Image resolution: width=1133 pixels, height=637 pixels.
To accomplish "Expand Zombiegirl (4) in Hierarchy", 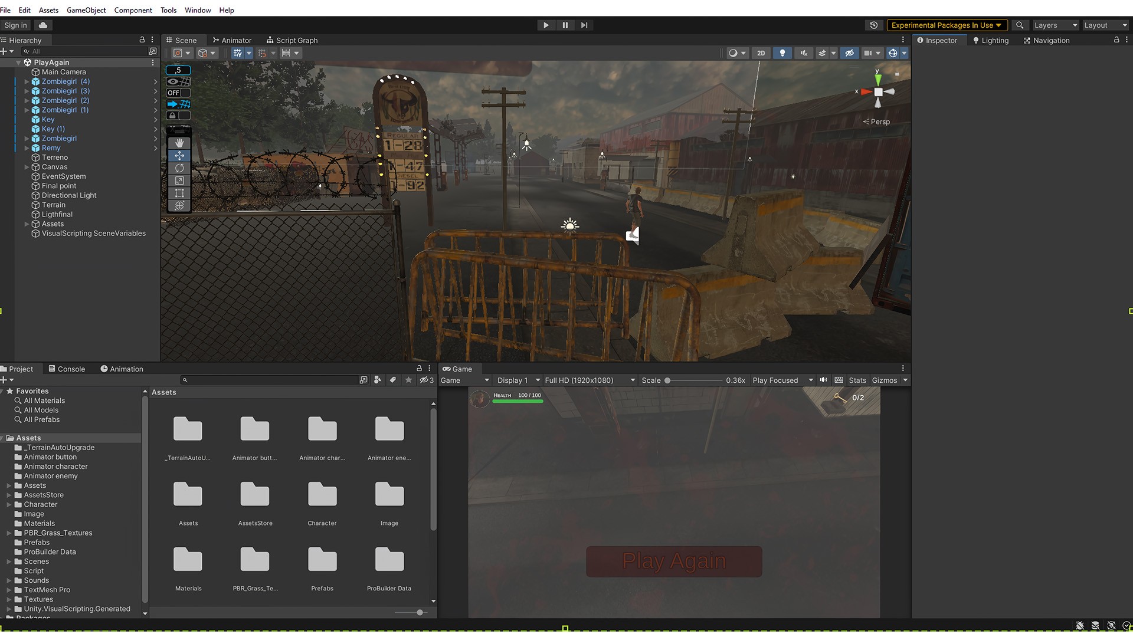I will click(x=27, y=82).
